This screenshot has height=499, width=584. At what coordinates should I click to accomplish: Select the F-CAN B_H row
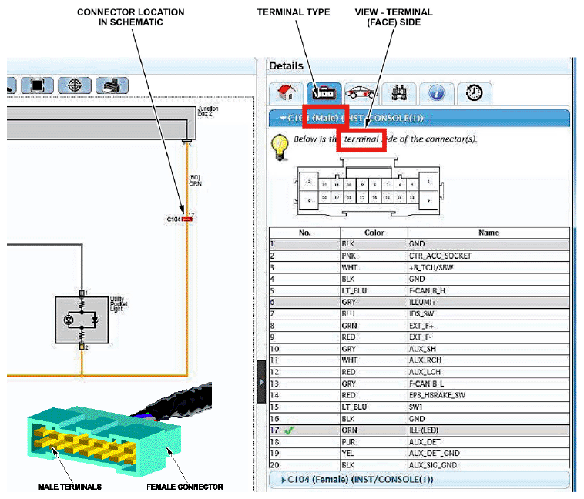(419, 290)
